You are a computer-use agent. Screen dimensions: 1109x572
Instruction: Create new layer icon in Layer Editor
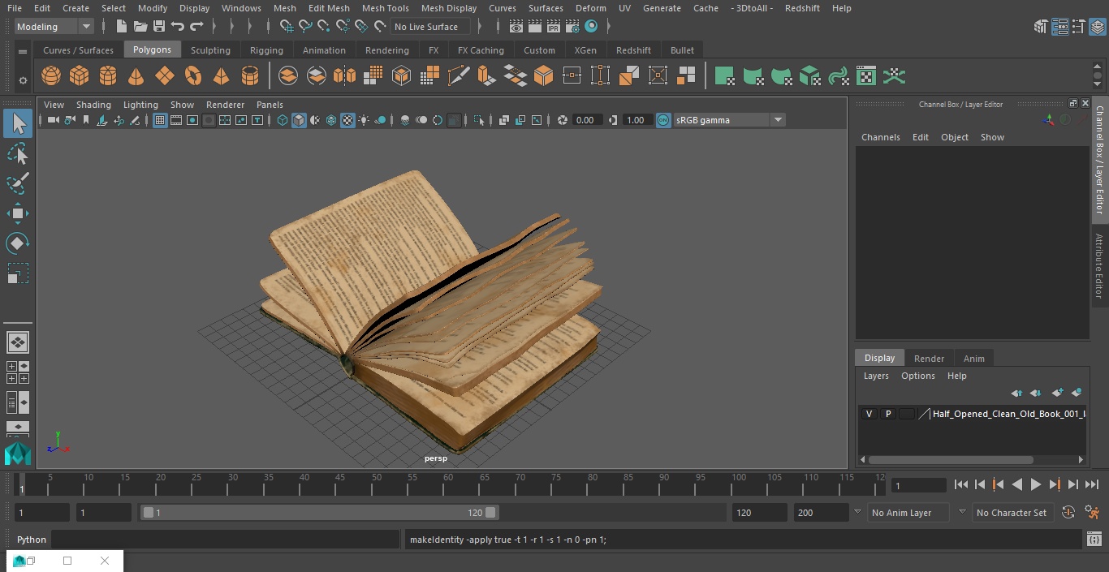pyautogui.click(x=1057, y=393)
